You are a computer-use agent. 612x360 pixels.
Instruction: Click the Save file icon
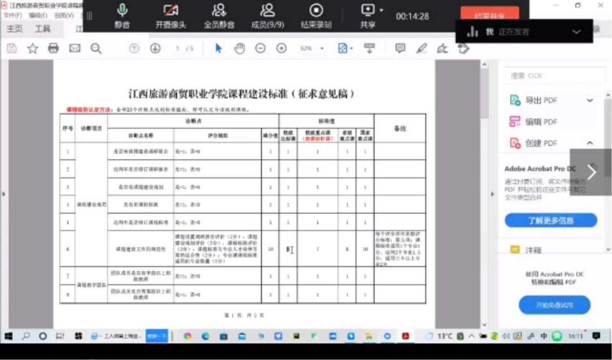(x=12, y=48)
